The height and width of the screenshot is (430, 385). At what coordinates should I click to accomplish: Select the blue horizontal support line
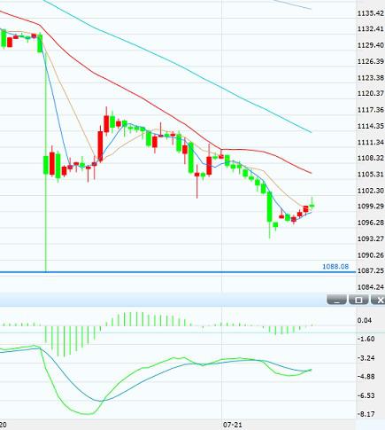tap(177, 272)
